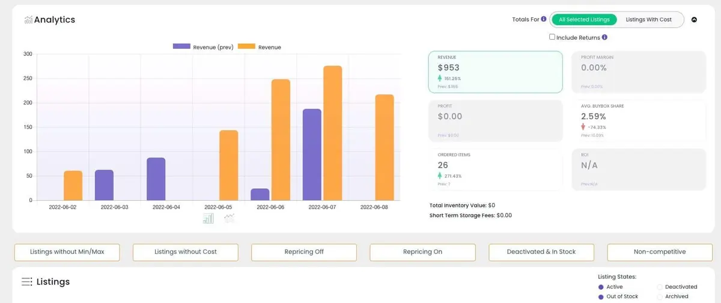This screenshot has height=303, width=721.
Task: Toggle Revenue (prev) legend swatch
Action: (x=181, y=47)
